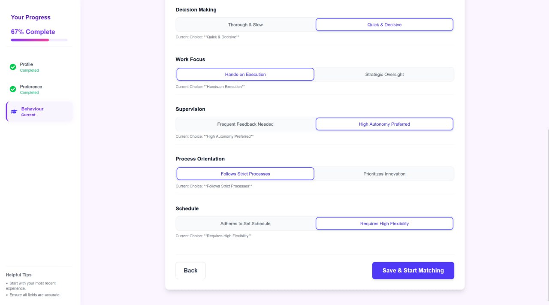
Task: Switch process orientation to Prioritizes Innovation
Action: pyautogui.click(x=384, y=174)
